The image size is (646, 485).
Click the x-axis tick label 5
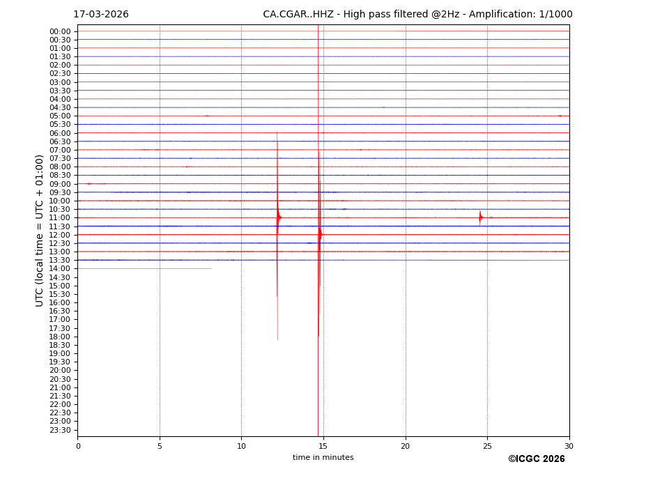coord(160,446)
